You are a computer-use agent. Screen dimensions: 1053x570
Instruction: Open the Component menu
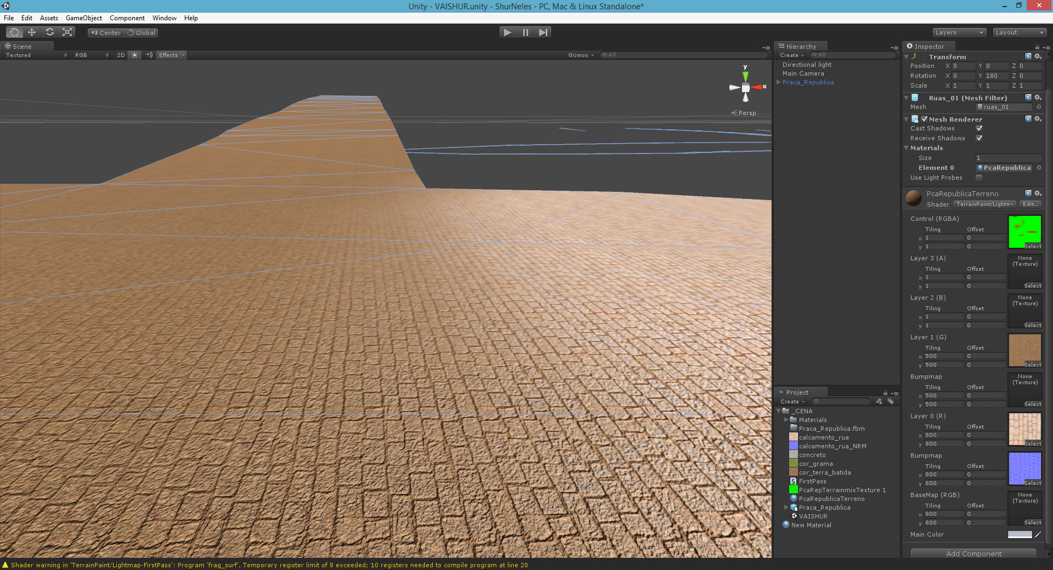pyautogui.click(x=127, y=18)
